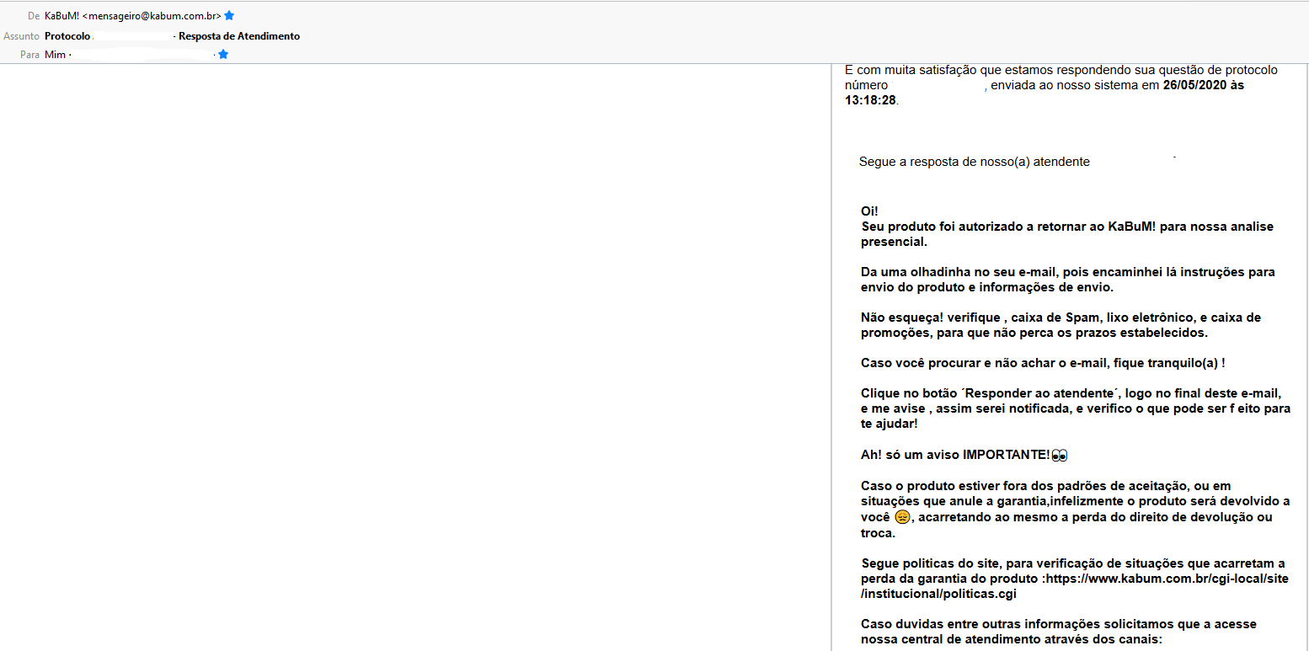
Task: Click the subject text 'Resposta de Atendimento'
Action: tap(239, 36)
